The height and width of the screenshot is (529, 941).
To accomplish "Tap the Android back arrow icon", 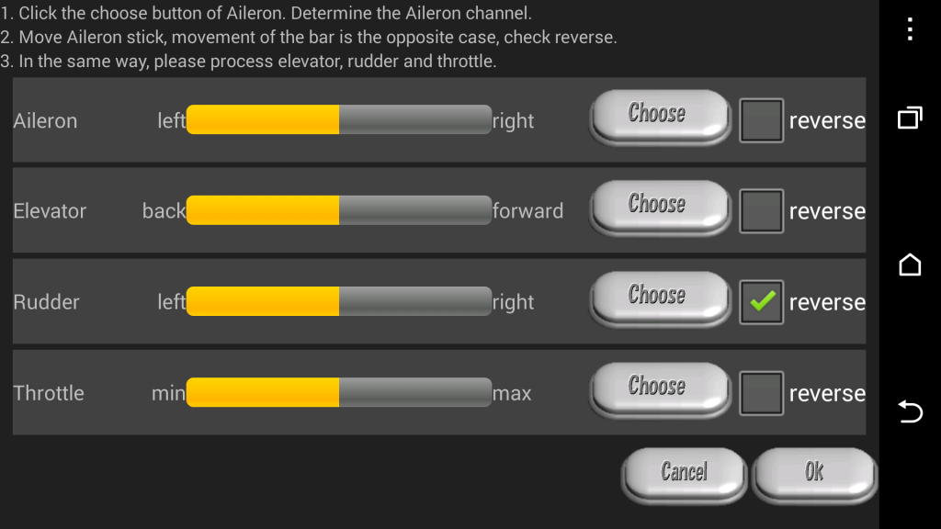I will pos(910,411).
